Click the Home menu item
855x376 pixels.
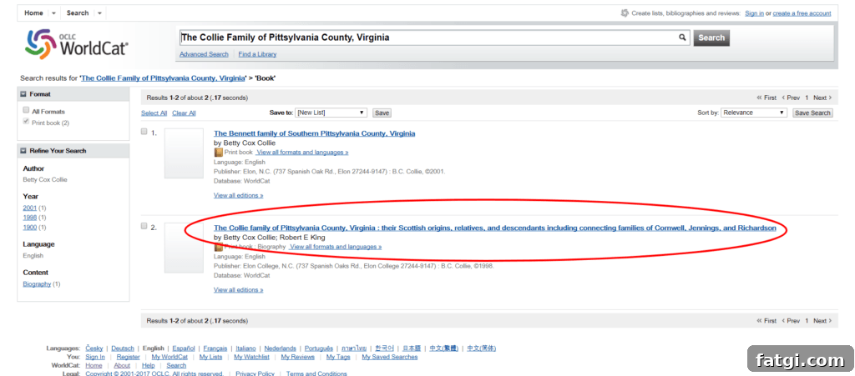tap(33, 13)
